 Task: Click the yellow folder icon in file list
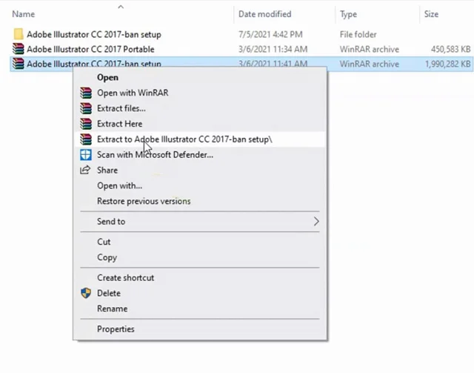coord(18,34)
